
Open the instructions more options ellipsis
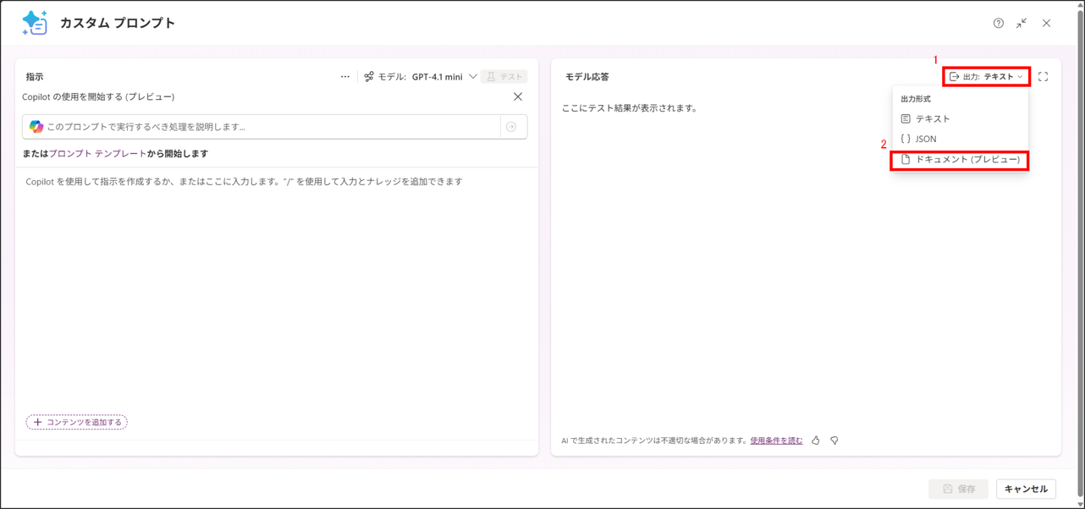click(x=345, y=77)
